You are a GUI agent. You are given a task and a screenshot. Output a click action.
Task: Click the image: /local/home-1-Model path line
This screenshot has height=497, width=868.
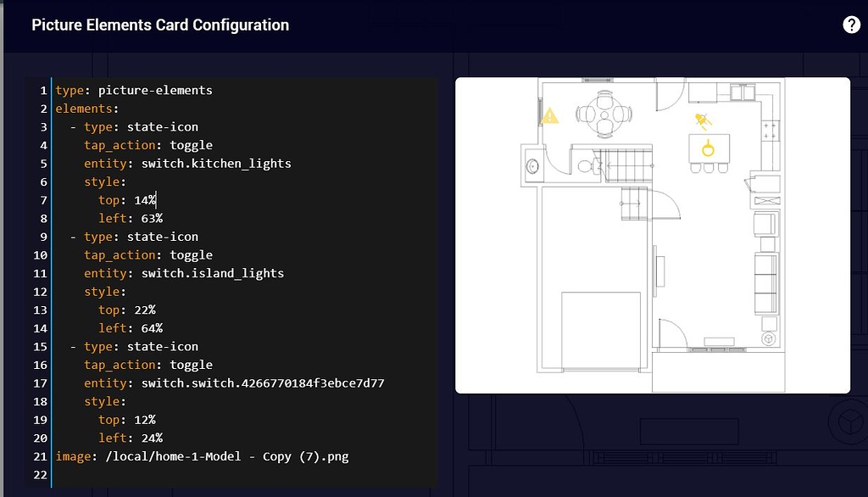coord(202,456)
